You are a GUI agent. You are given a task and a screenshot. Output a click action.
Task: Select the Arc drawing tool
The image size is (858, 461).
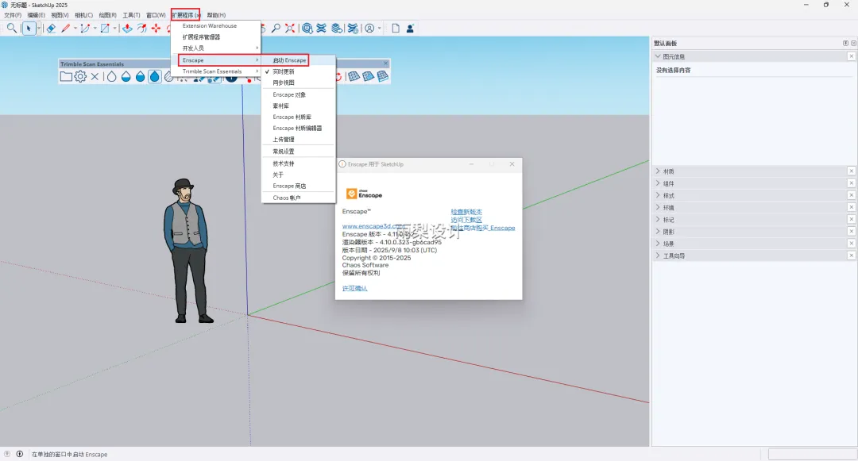[x=85, y=29]
